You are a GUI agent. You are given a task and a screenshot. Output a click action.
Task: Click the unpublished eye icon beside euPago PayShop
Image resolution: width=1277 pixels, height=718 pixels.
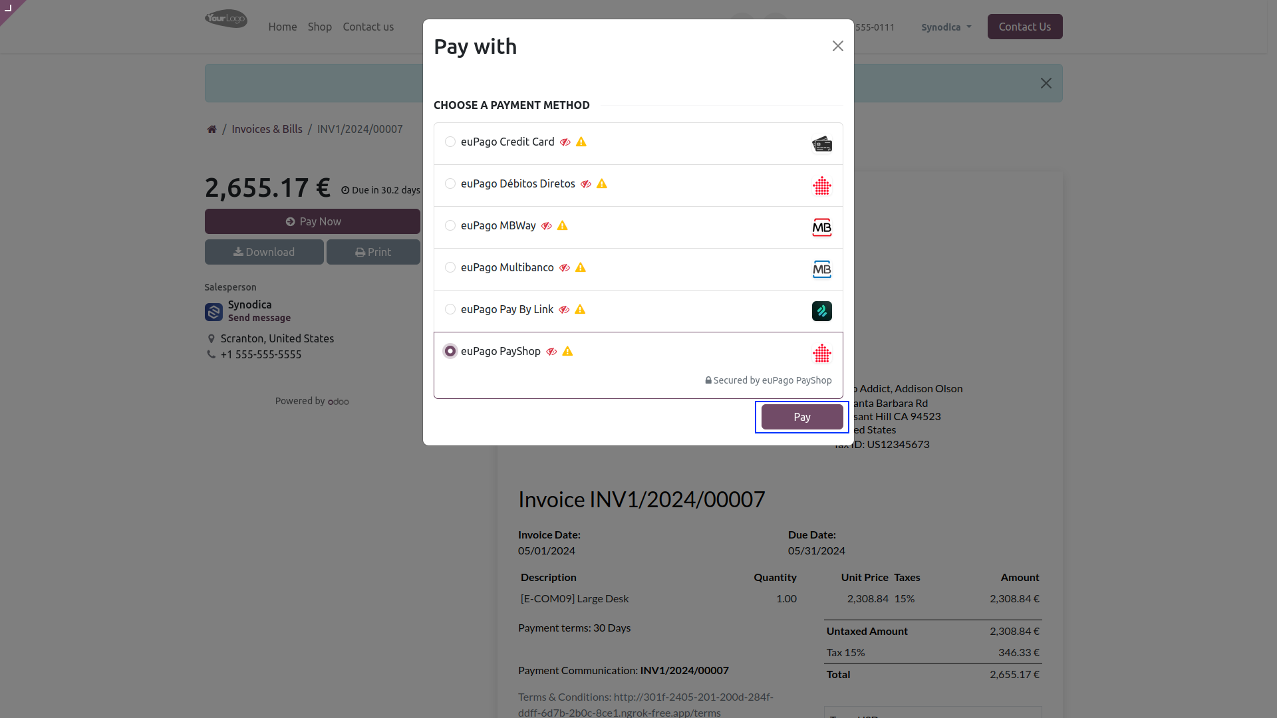551,352
